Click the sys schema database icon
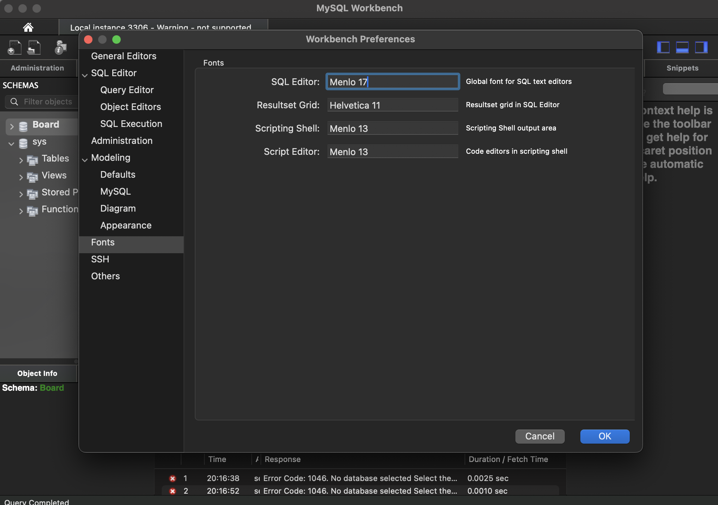718x505 pixels. (23, 143)
